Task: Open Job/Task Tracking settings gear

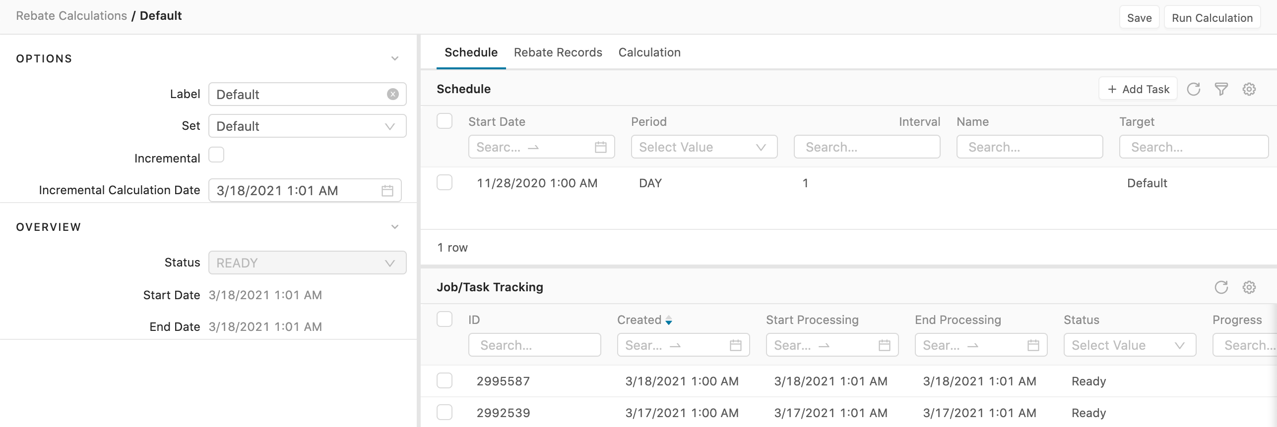Action: [1249, 287]
